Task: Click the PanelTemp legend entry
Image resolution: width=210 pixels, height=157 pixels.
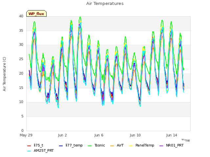Action: click(x=141, y=145)
